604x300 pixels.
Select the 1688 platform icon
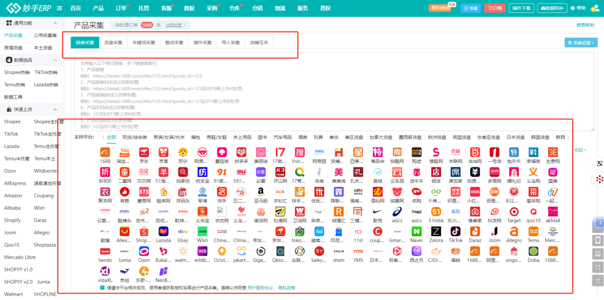[105, 152]
